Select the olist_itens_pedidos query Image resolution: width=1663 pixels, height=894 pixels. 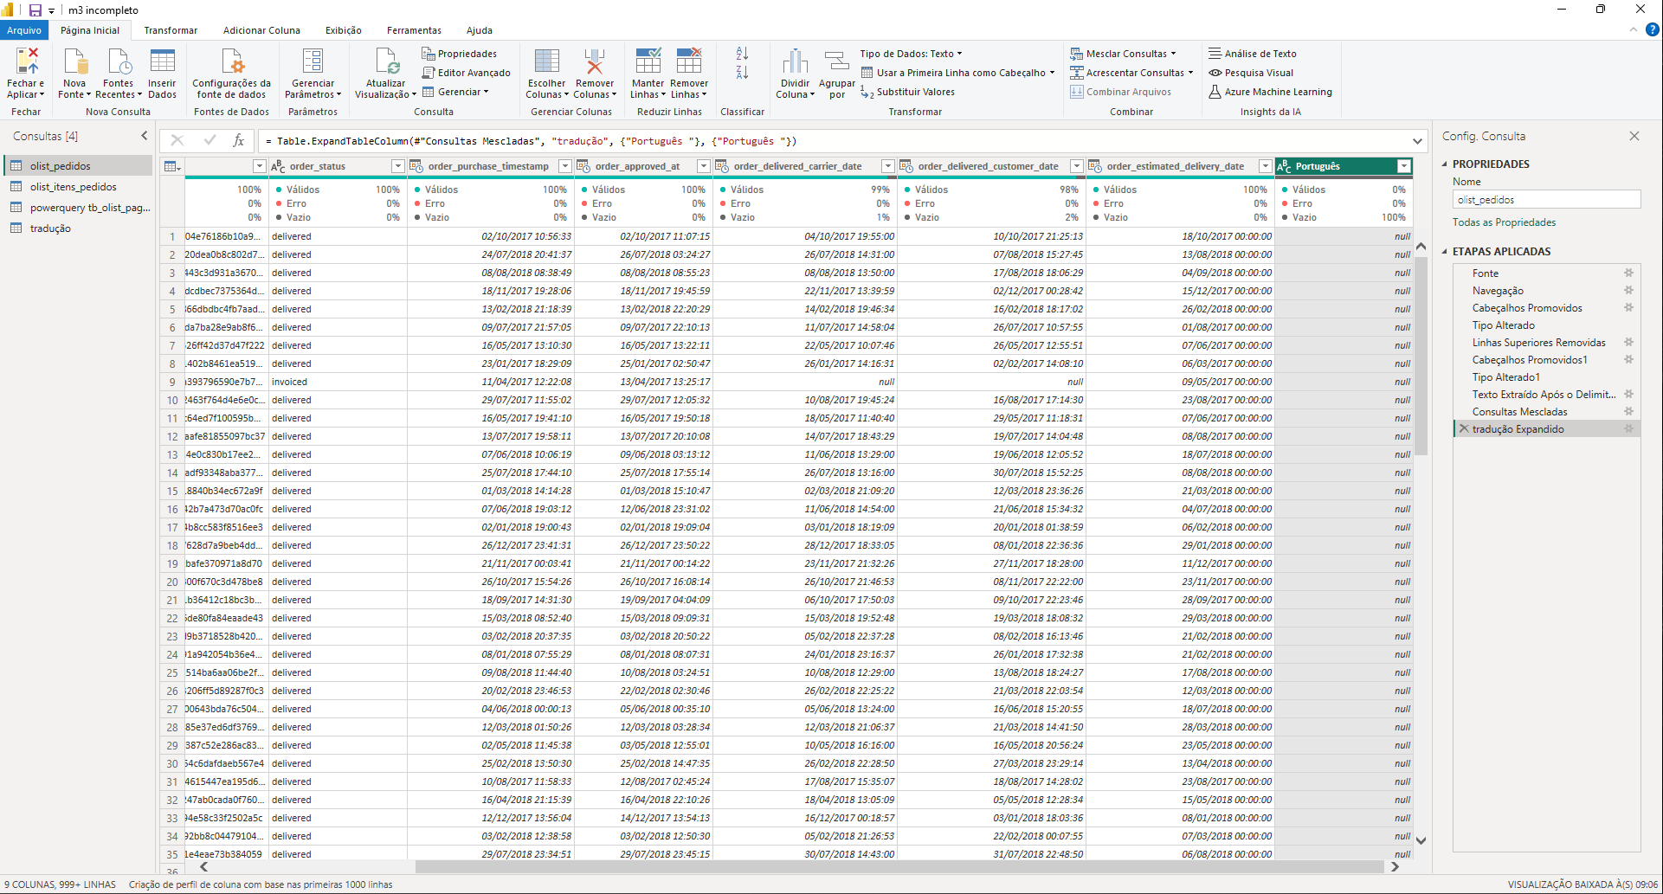(x=79, y=187)
